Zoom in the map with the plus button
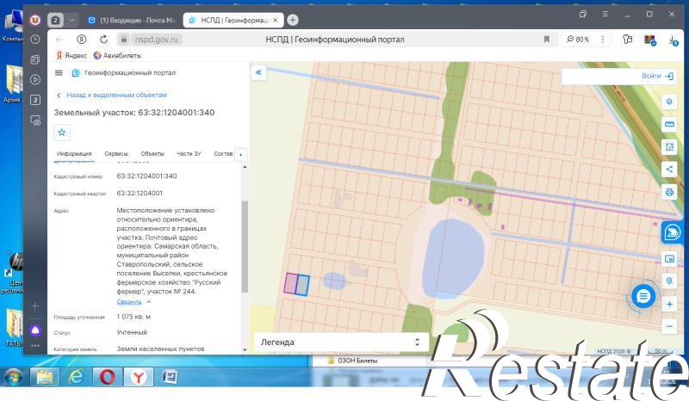 pyautogui.click(x=669, y=304)
